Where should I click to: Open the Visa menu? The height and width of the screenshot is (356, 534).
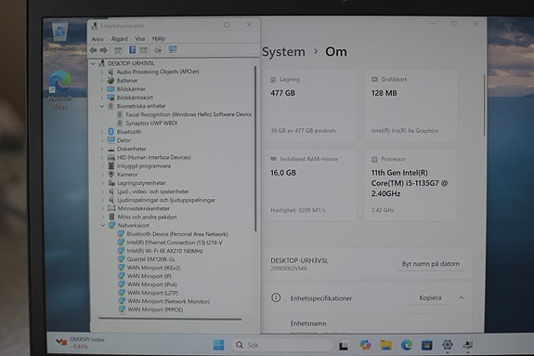[x=139, y=39]
